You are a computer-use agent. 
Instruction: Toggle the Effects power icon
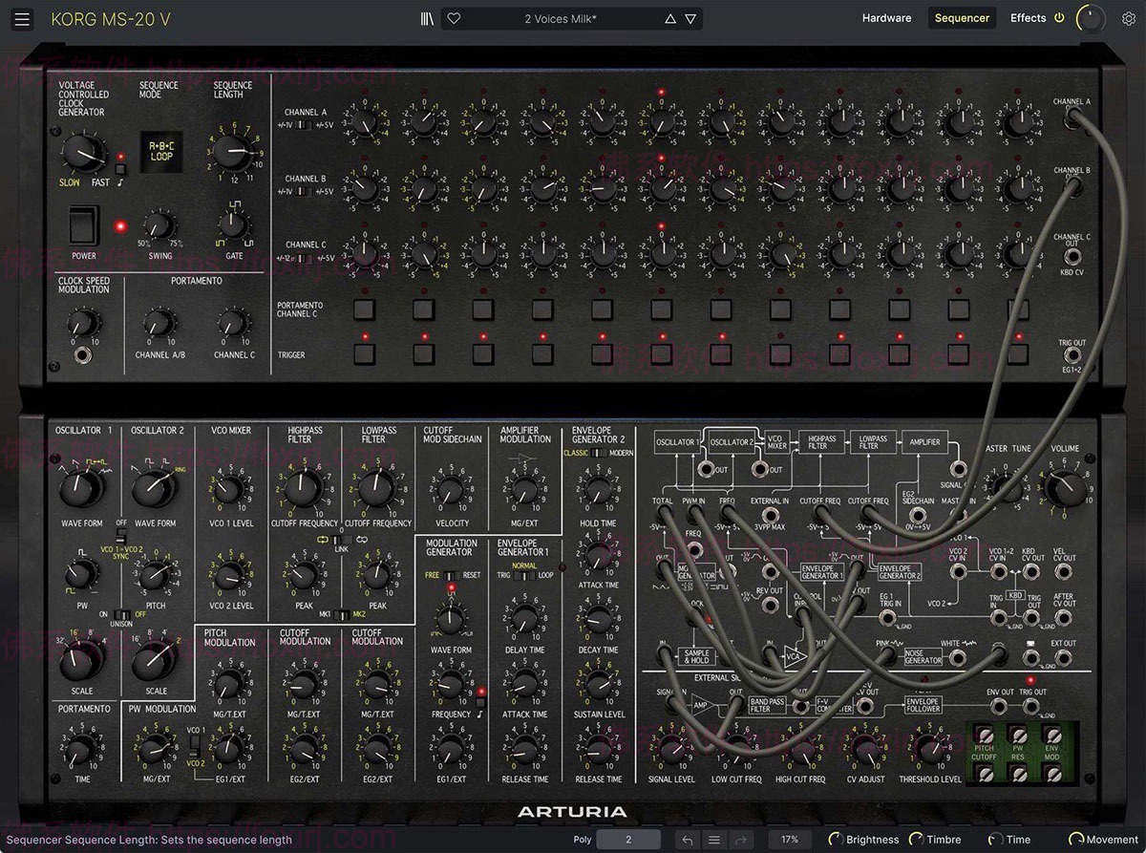(x=1059, y=18)
